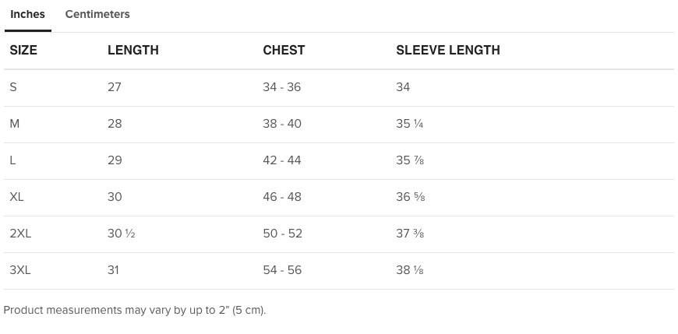Click the 42 - 44 chest measurement
The width and height of the screenshot is (678, 334).
tap(282, 160)
